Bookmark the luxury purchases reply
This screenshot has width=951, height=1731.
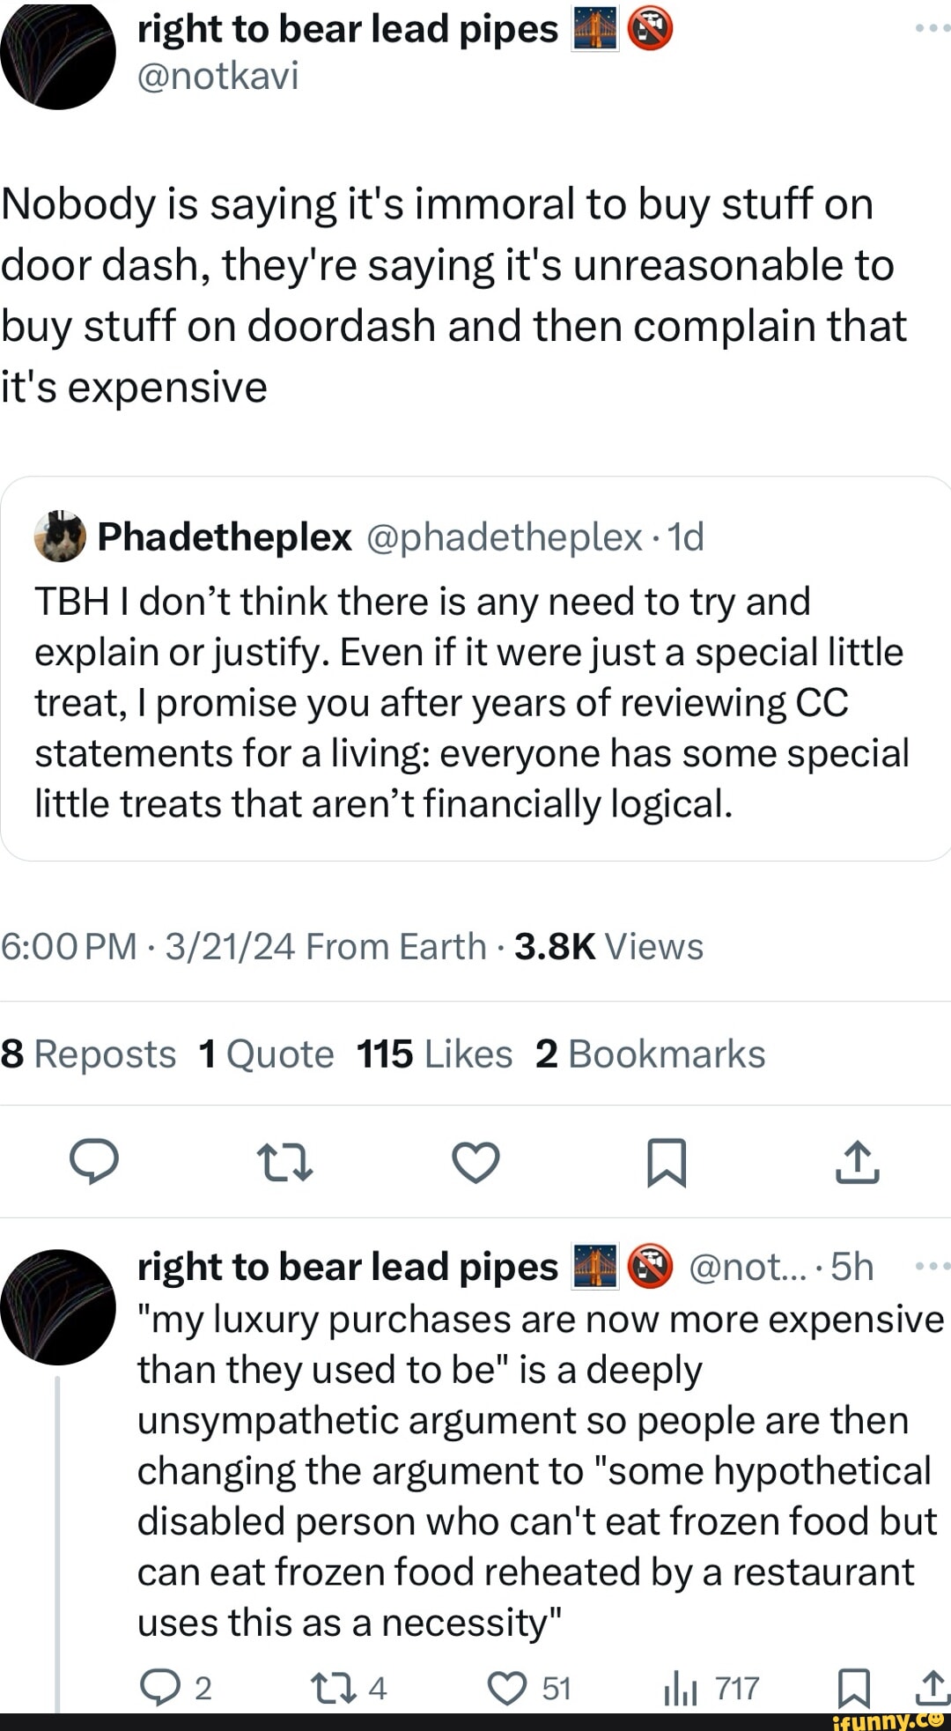(x=851, y=1688)
